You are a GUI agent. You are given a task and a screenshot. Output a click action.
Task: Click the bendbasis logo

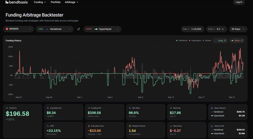16,2
